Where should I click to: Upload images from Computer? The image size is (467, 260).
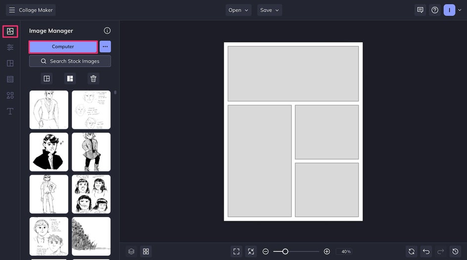point(63,47)
